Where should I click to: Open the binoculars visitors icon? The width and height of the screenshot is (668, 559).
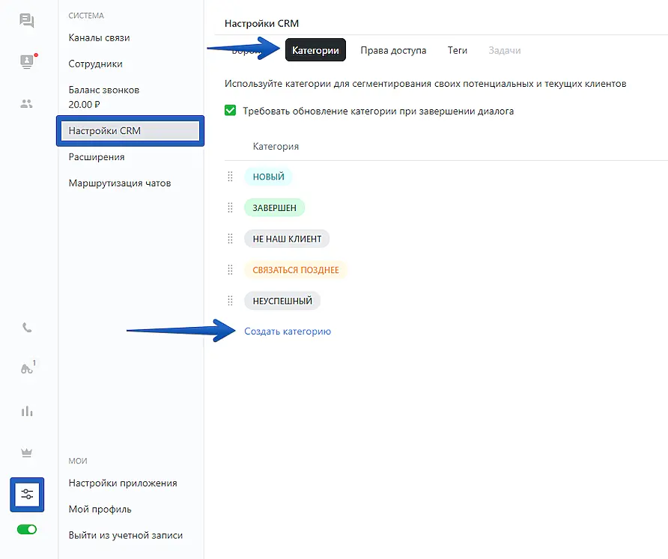(x=27, y=368)
